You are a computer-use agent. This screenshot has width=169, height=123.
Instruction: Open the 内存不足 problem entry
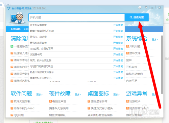(x=131, y=81)
